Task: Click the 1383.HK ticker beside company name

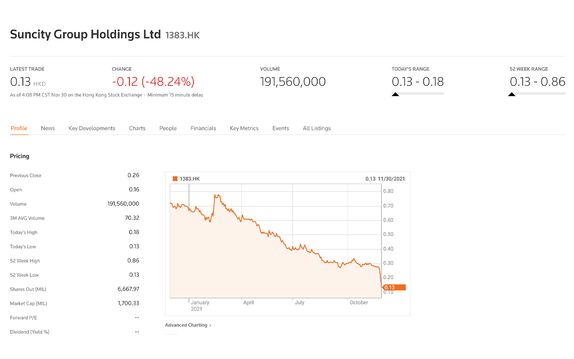Action: [183, 36]
